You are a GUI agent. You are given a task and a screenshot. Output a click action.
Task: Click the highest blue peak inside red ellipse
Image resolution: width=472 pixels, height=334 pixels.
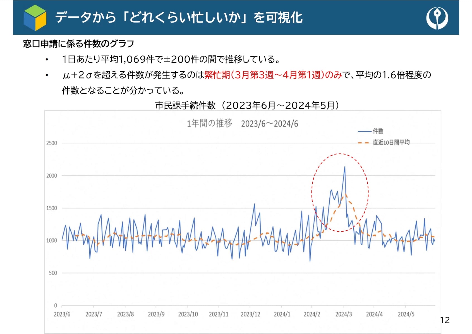pos(345,167)
